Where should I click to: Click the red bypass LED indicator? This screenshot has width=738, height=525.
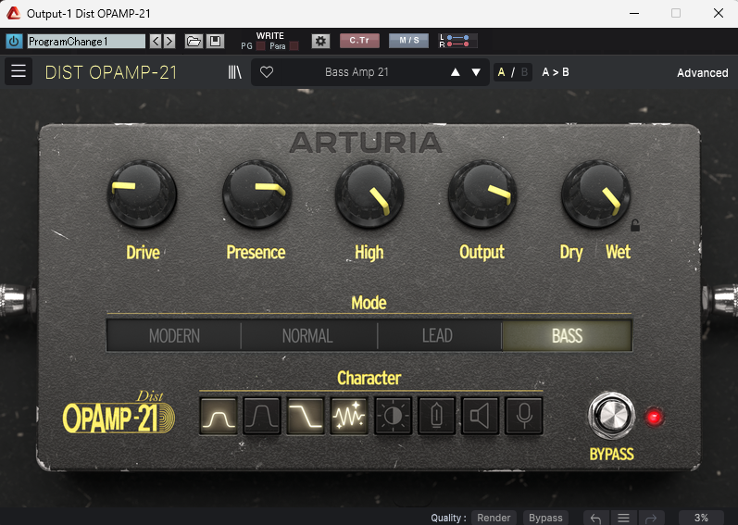click(654, 417)
